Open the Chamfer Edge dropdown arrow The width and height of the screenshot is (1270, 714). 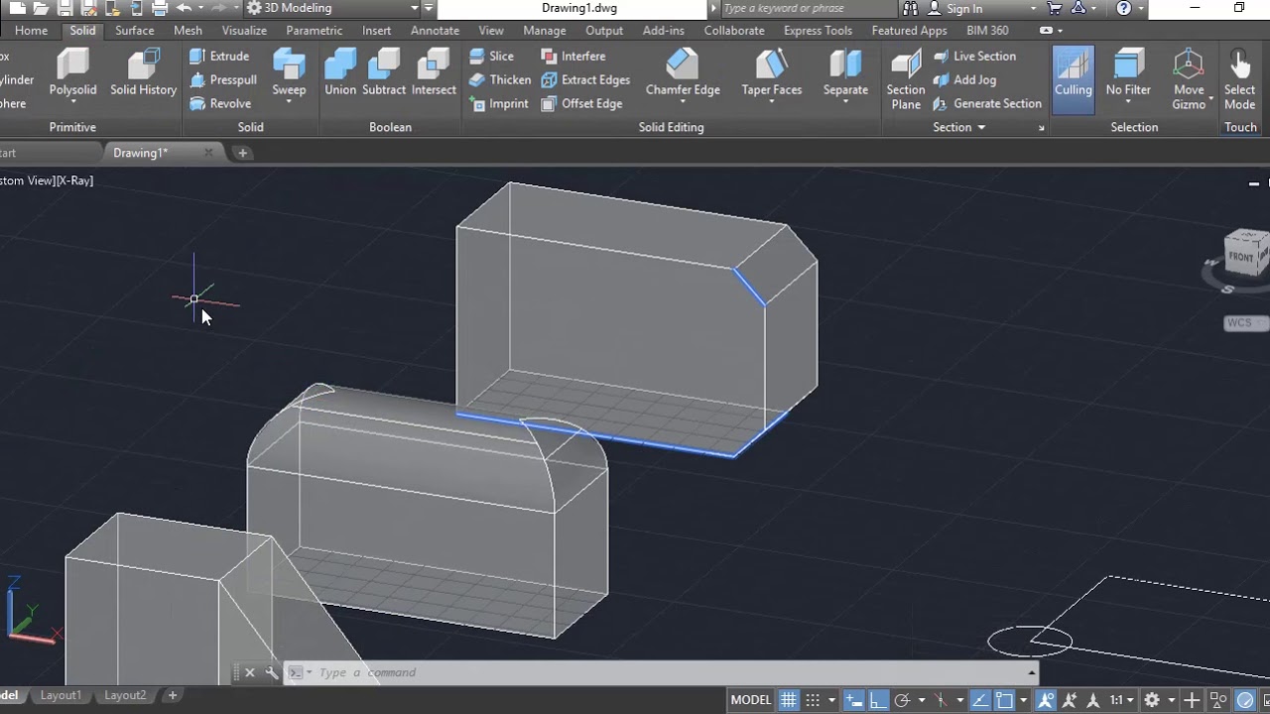tap(683, 101)
